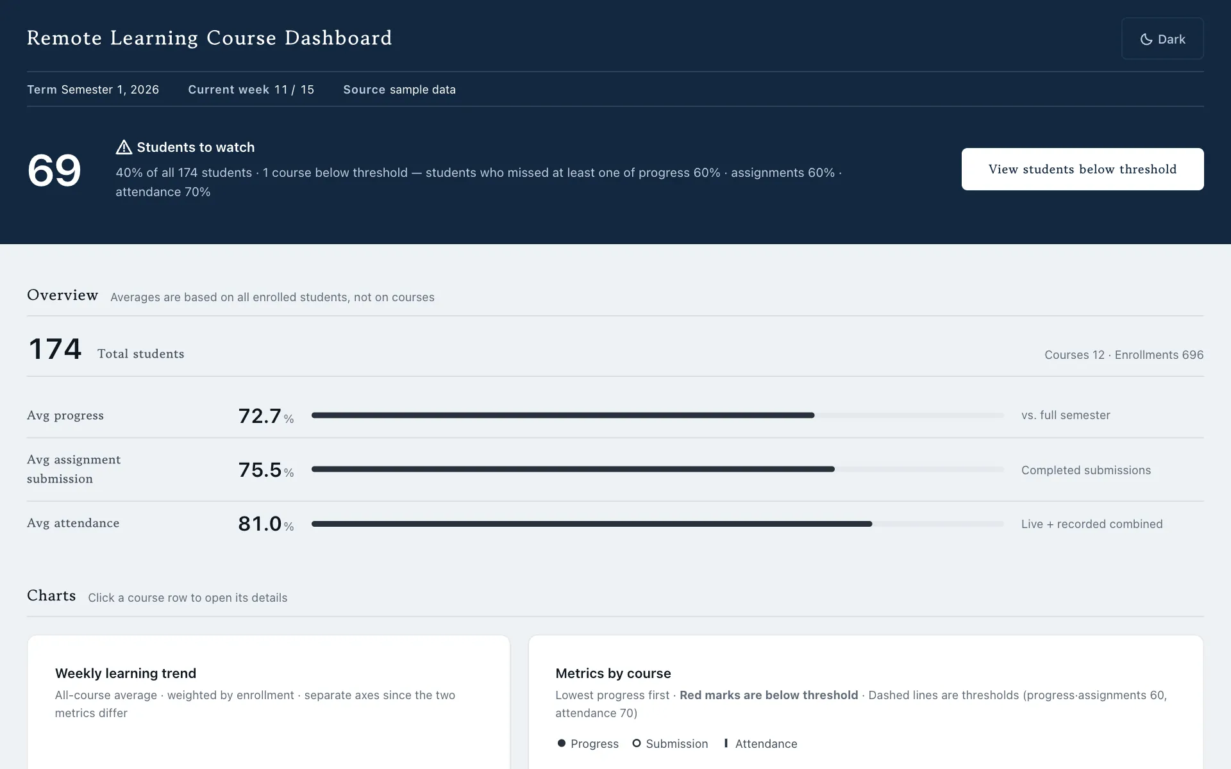Click the Metrics by course card title
The width and height of the screenshot is (1231, 769).
(x=613, y=674)
